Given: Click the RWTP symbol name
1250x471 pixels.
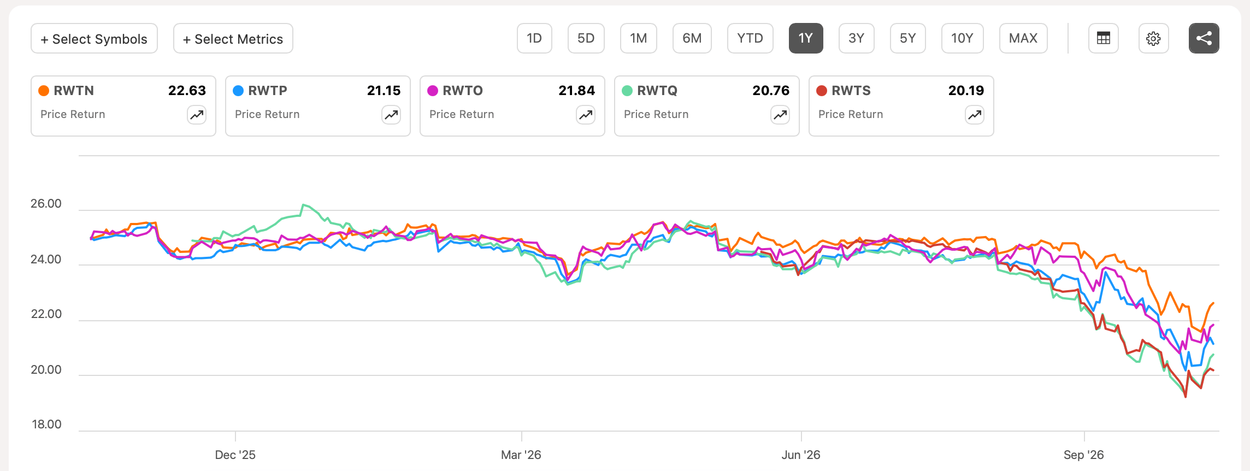Looking at the screenshot, I should pyautogui.click(x=268, y=91).
